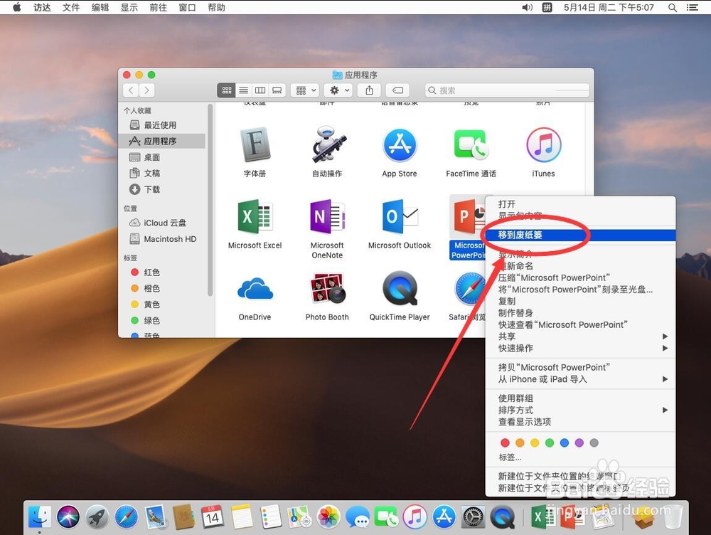
Task: Expand the 快速操作 submenu
Action: 580,349
